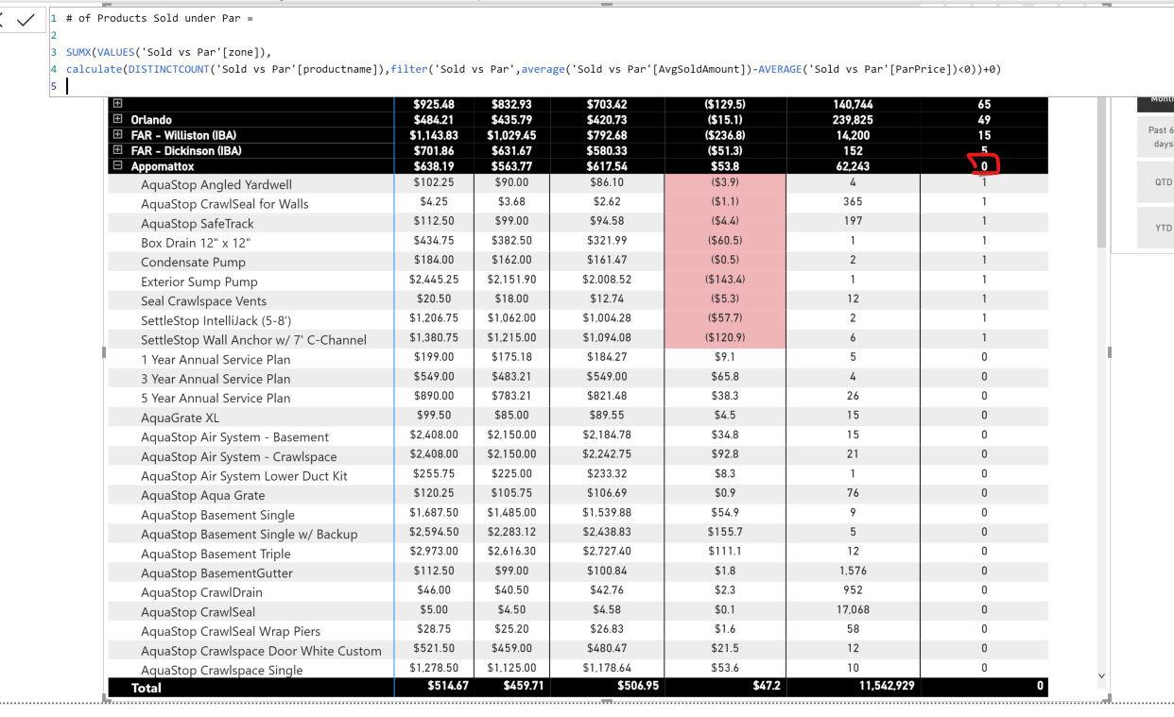
Task: Select the 3 Year Annual Service Plan row
Action: pyautogui.click(x=216, y=379)
